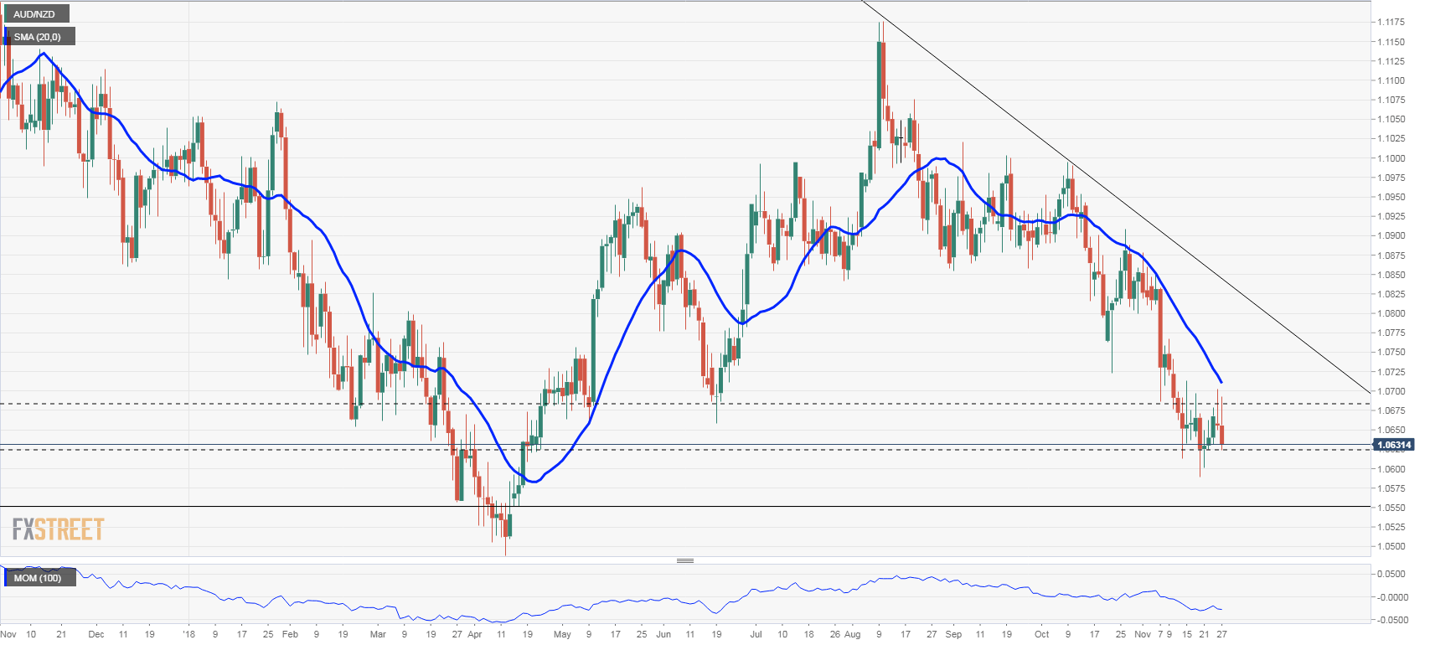This screenshot has width=1430, height=645.
Task: Click the 1.1175 price axis label
Action: coord(1391,22)
